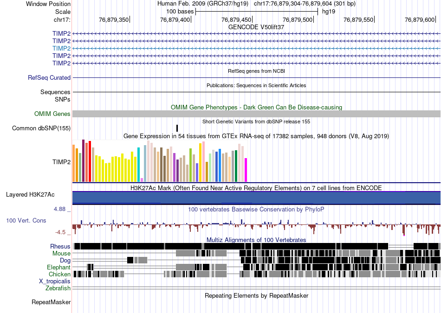The width and height of the screenshot is (441, 313).
Task: Click the RefSeq Curated track label
Action: pyautogui.click(x=49, y=77)
